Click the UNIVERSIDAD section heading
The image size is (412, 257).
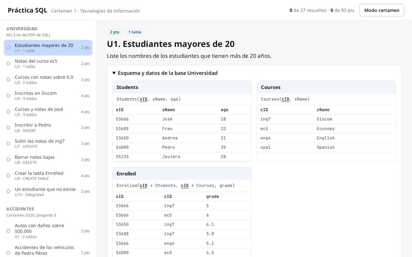pos(22,29)
